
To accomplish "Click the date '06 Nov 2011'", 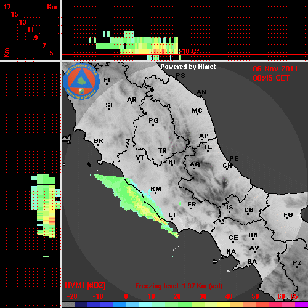I will click(x=275, y=69).
